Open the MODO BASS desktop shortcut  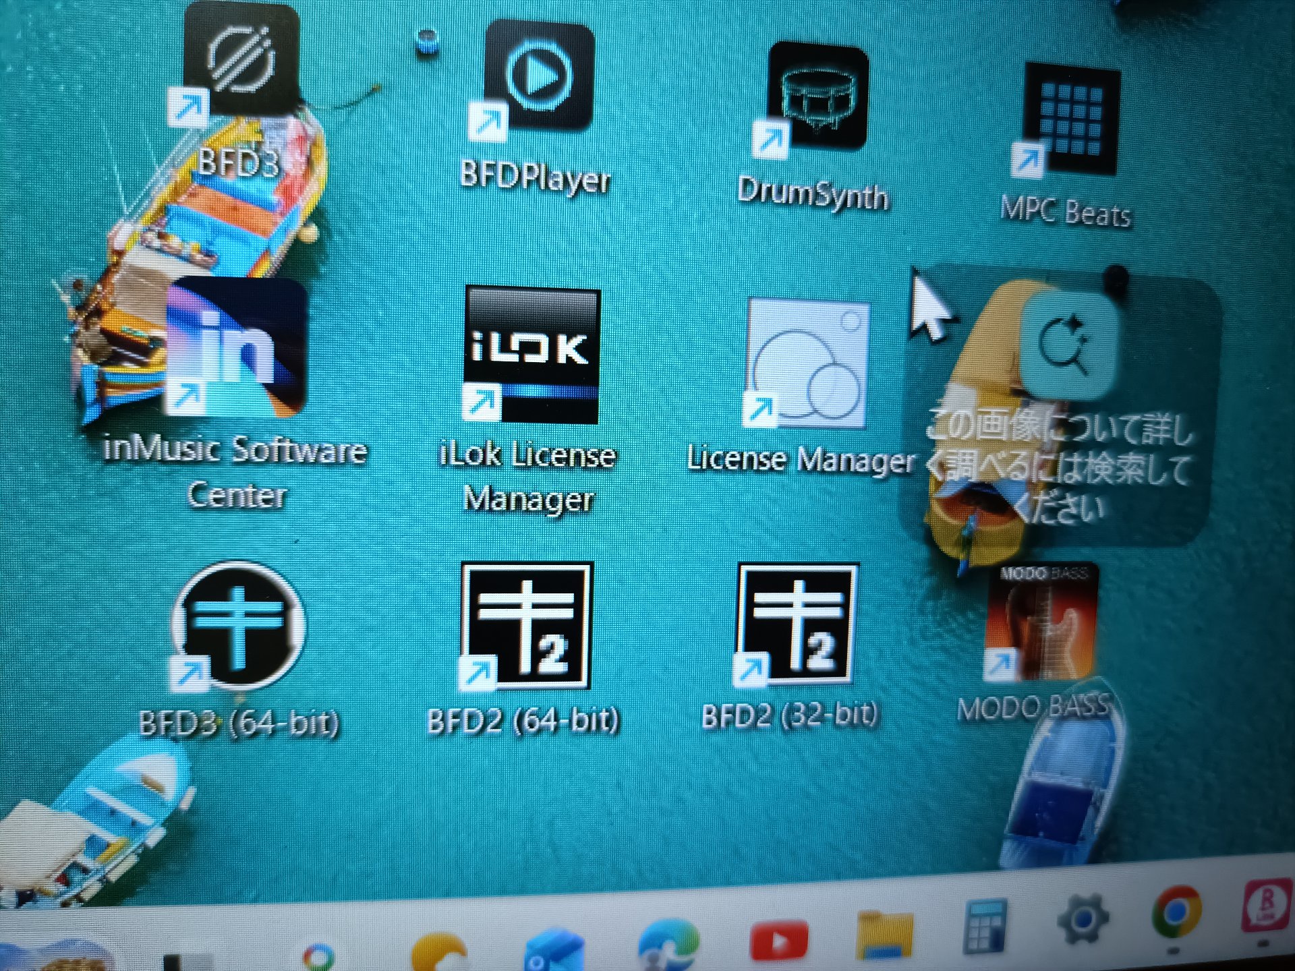1042,622
